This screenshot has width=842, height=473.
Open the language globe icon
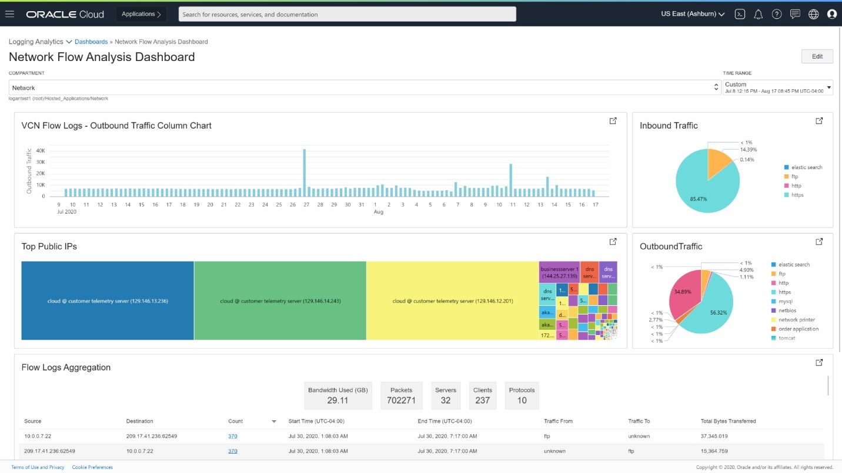pos(814,14)
